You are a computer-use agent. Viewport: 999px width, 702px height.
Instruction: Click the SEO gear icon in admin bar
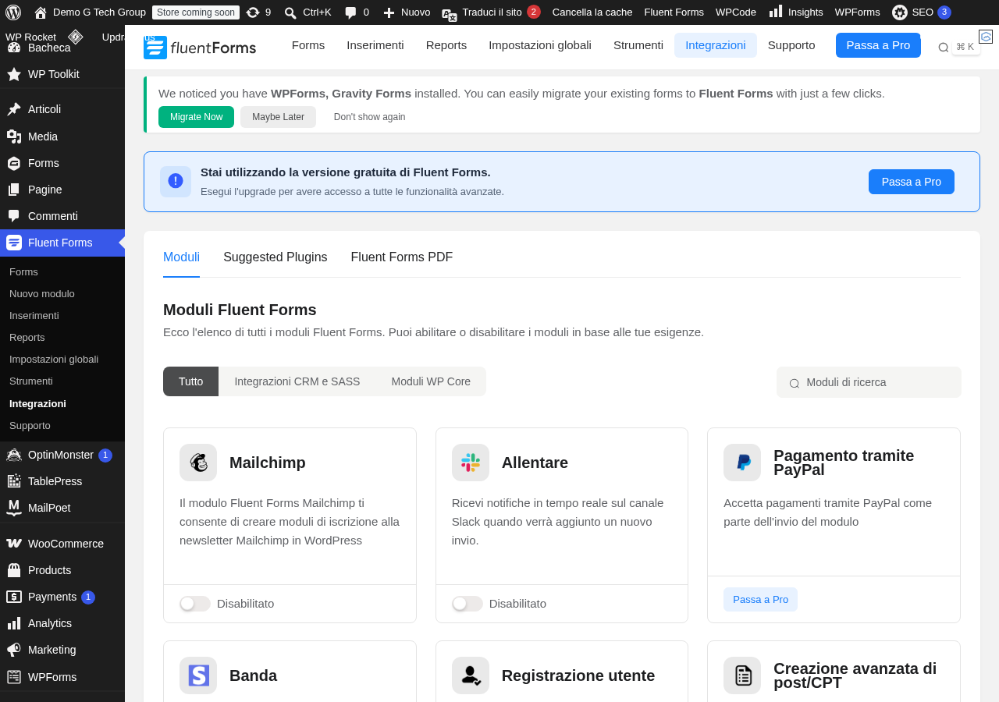(x=900, y=12)
